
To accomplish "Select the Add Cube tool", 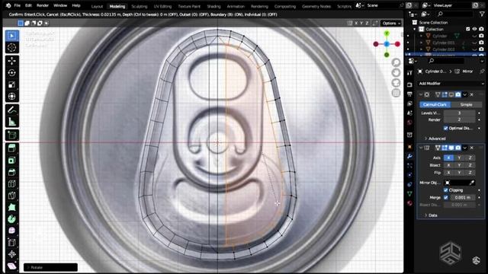I will pyautogui.click(x=12, y=135).
